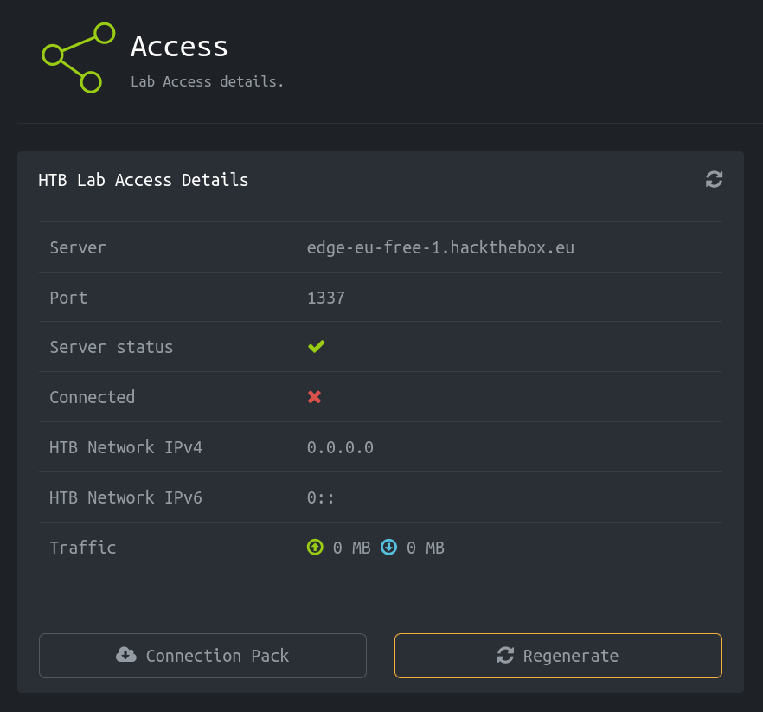Click the upload traffic value 0 MB

351,548
